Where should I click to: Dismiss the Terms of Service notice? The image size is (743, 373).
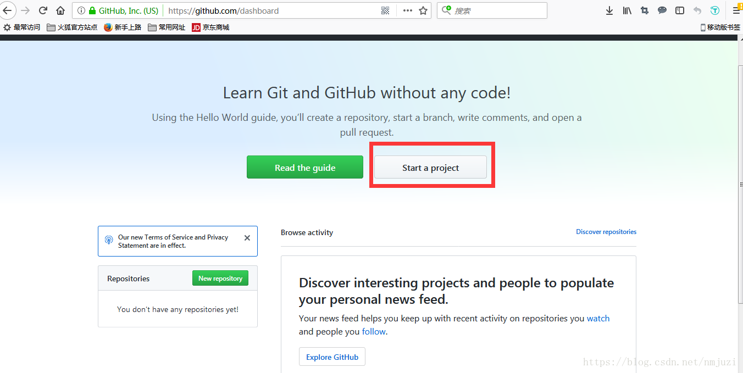pyautogui.click(x=247, y=238)
